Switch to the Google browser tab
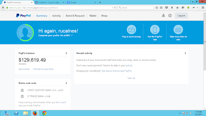Viewport: 206px width, 116px height. click(x=81, y=2)
